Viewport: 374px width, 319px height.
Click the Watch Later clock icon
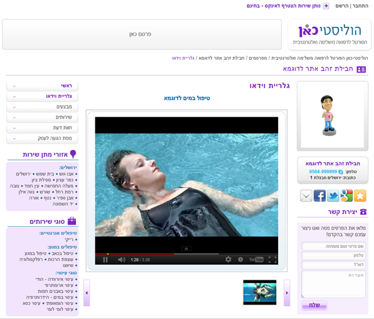[241, 260]
